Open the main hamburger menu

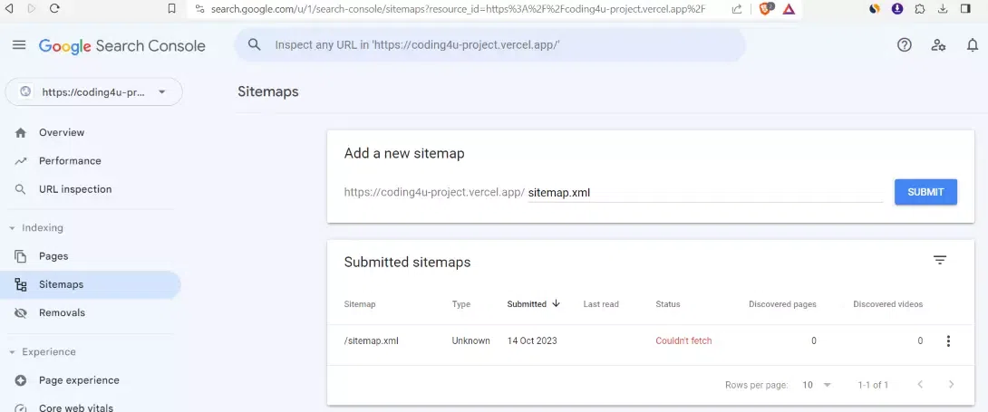pyautogui.click(x=19, y=45)
